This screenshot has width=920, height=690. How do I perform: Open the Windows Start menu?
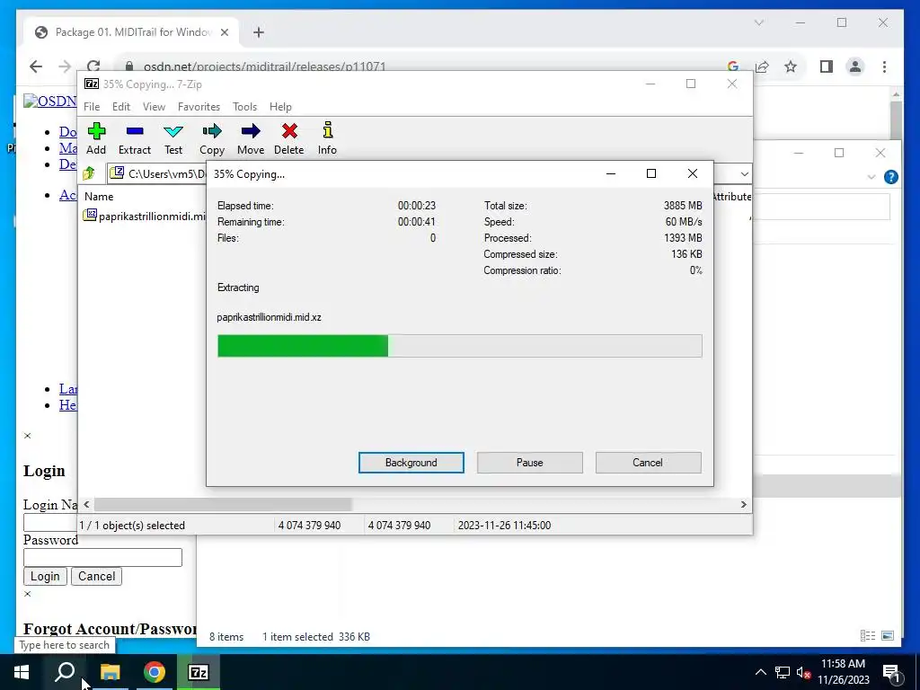tap(22, 672)
